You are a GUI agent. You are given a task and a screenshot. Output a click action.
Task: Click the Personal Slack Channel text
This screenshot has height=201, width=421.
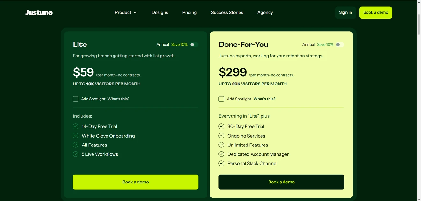pyautogui.click(x=252, y=163)
